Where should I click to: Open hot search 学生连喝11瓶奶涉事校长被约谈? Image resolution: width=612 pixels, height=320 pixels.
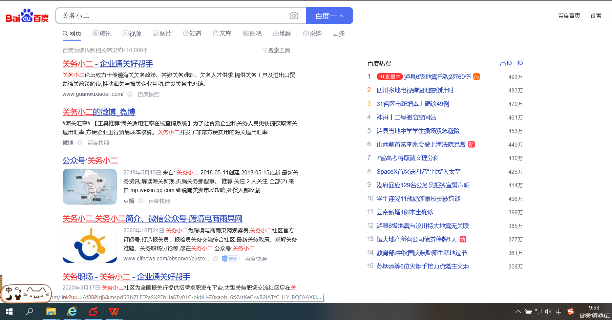point(418,199)
